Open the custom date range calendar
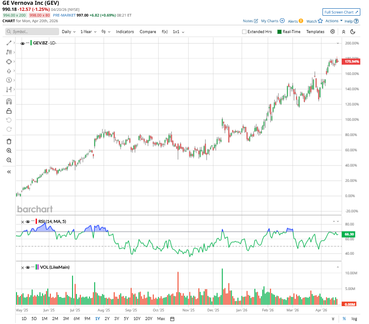Image resolution: width=369 pixels, height=324 pixels. (x=172, y=319)
